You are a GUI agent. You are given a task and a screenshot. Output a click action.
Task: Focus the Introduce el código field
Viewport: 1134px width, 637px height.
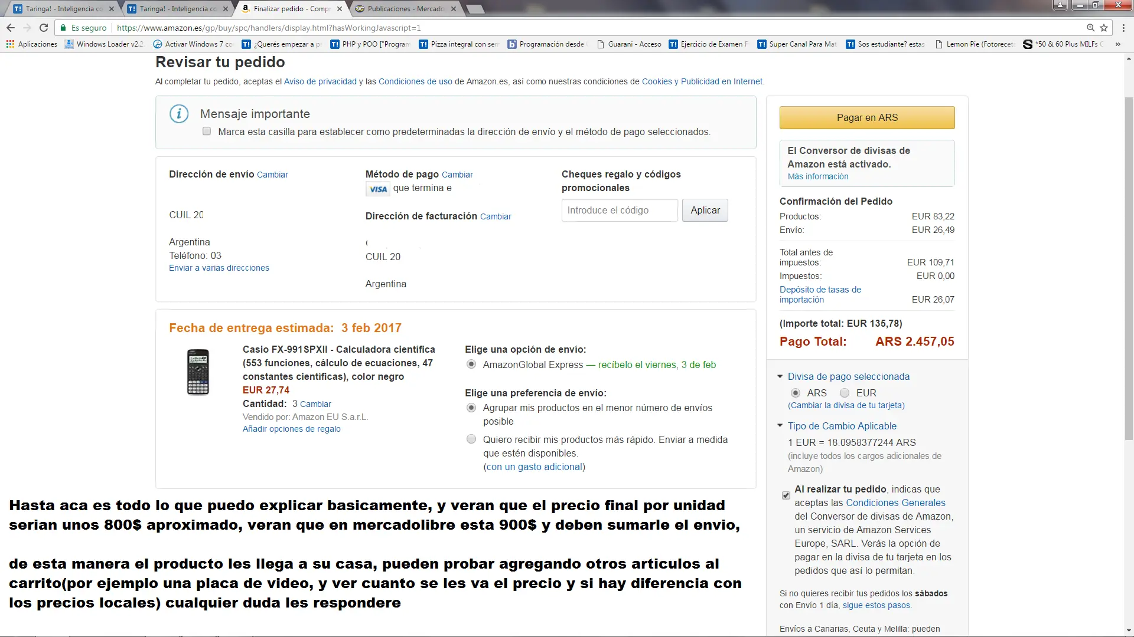point(620,211)
